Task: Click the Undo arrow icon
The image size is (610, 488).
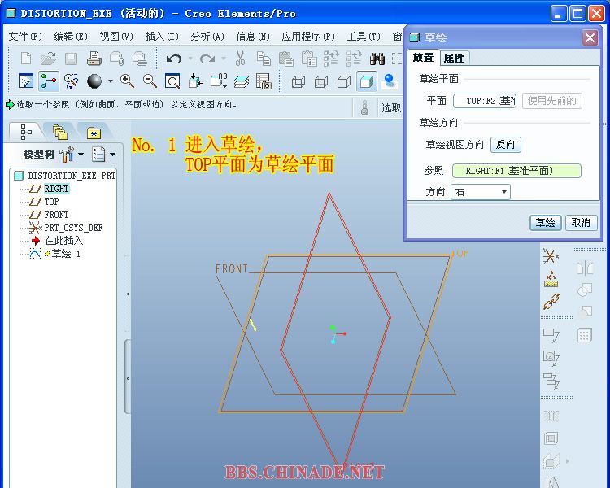Action: [x=173, y=59]
